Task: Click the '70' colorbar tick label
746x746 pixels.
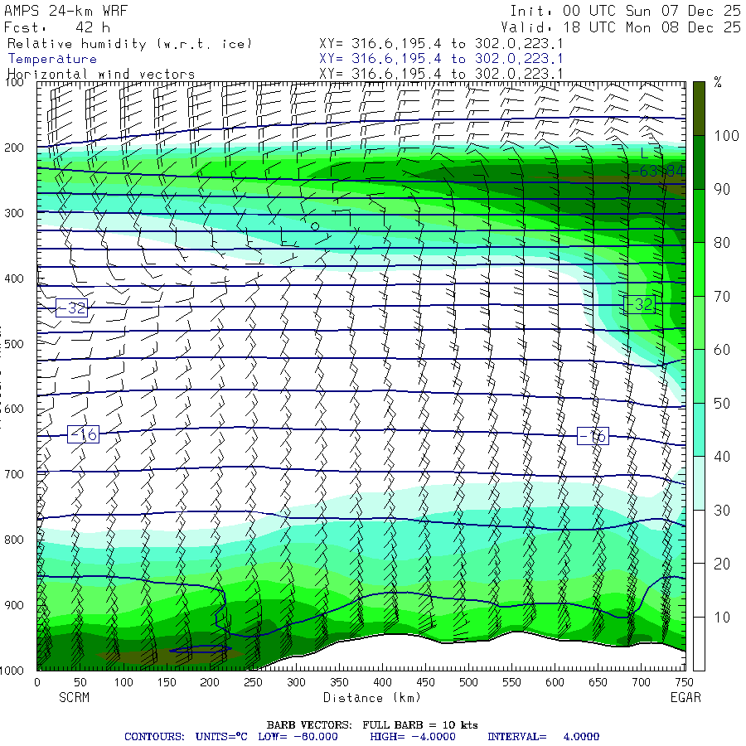Action: click(x=722, y=297)
